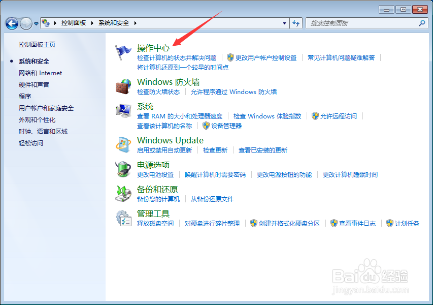Image resolution: width=433 pixels, height=305 pixels.
Task: Click the Control Panel icon in the address bar
Action: 46,23
